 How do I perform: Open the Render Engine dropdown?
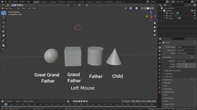pyautogui.click(x=186, y=47)
